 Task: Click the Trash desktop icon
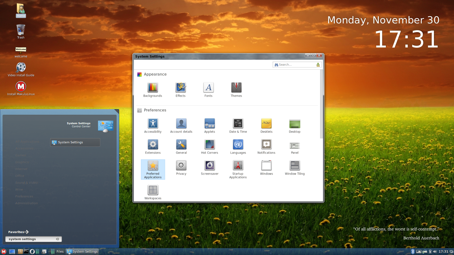(21, 31)
